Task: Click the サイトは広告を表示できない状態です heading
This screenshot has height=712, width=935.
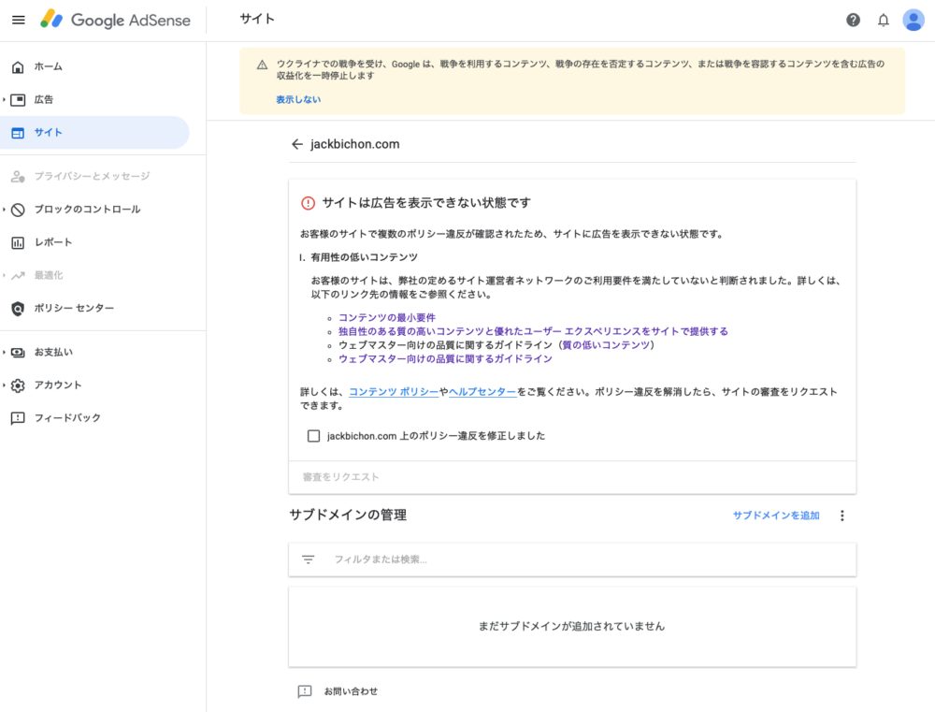Action: (426, 203)
